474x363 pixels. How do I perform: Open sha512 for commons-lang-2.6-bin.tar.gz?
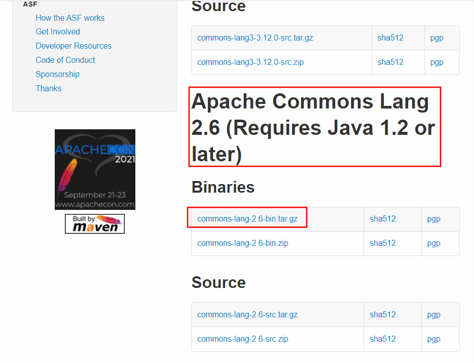(383, 219)
